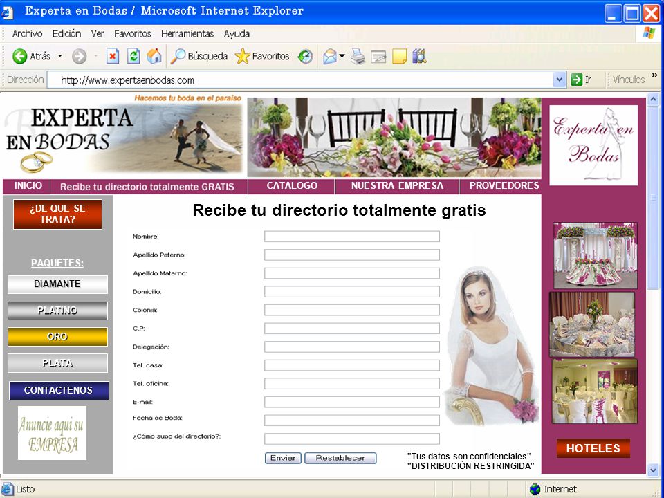Image resolution: width=664 pixels, height=498 pixels.
Task: Click the forward arrow icon
Action: [x=79, y=56]
